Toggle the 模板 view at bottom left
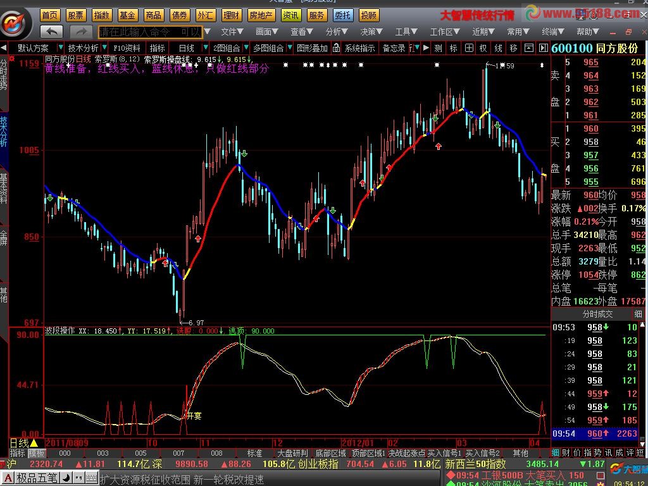The image size is (648, 486). [x=36, y=453]
